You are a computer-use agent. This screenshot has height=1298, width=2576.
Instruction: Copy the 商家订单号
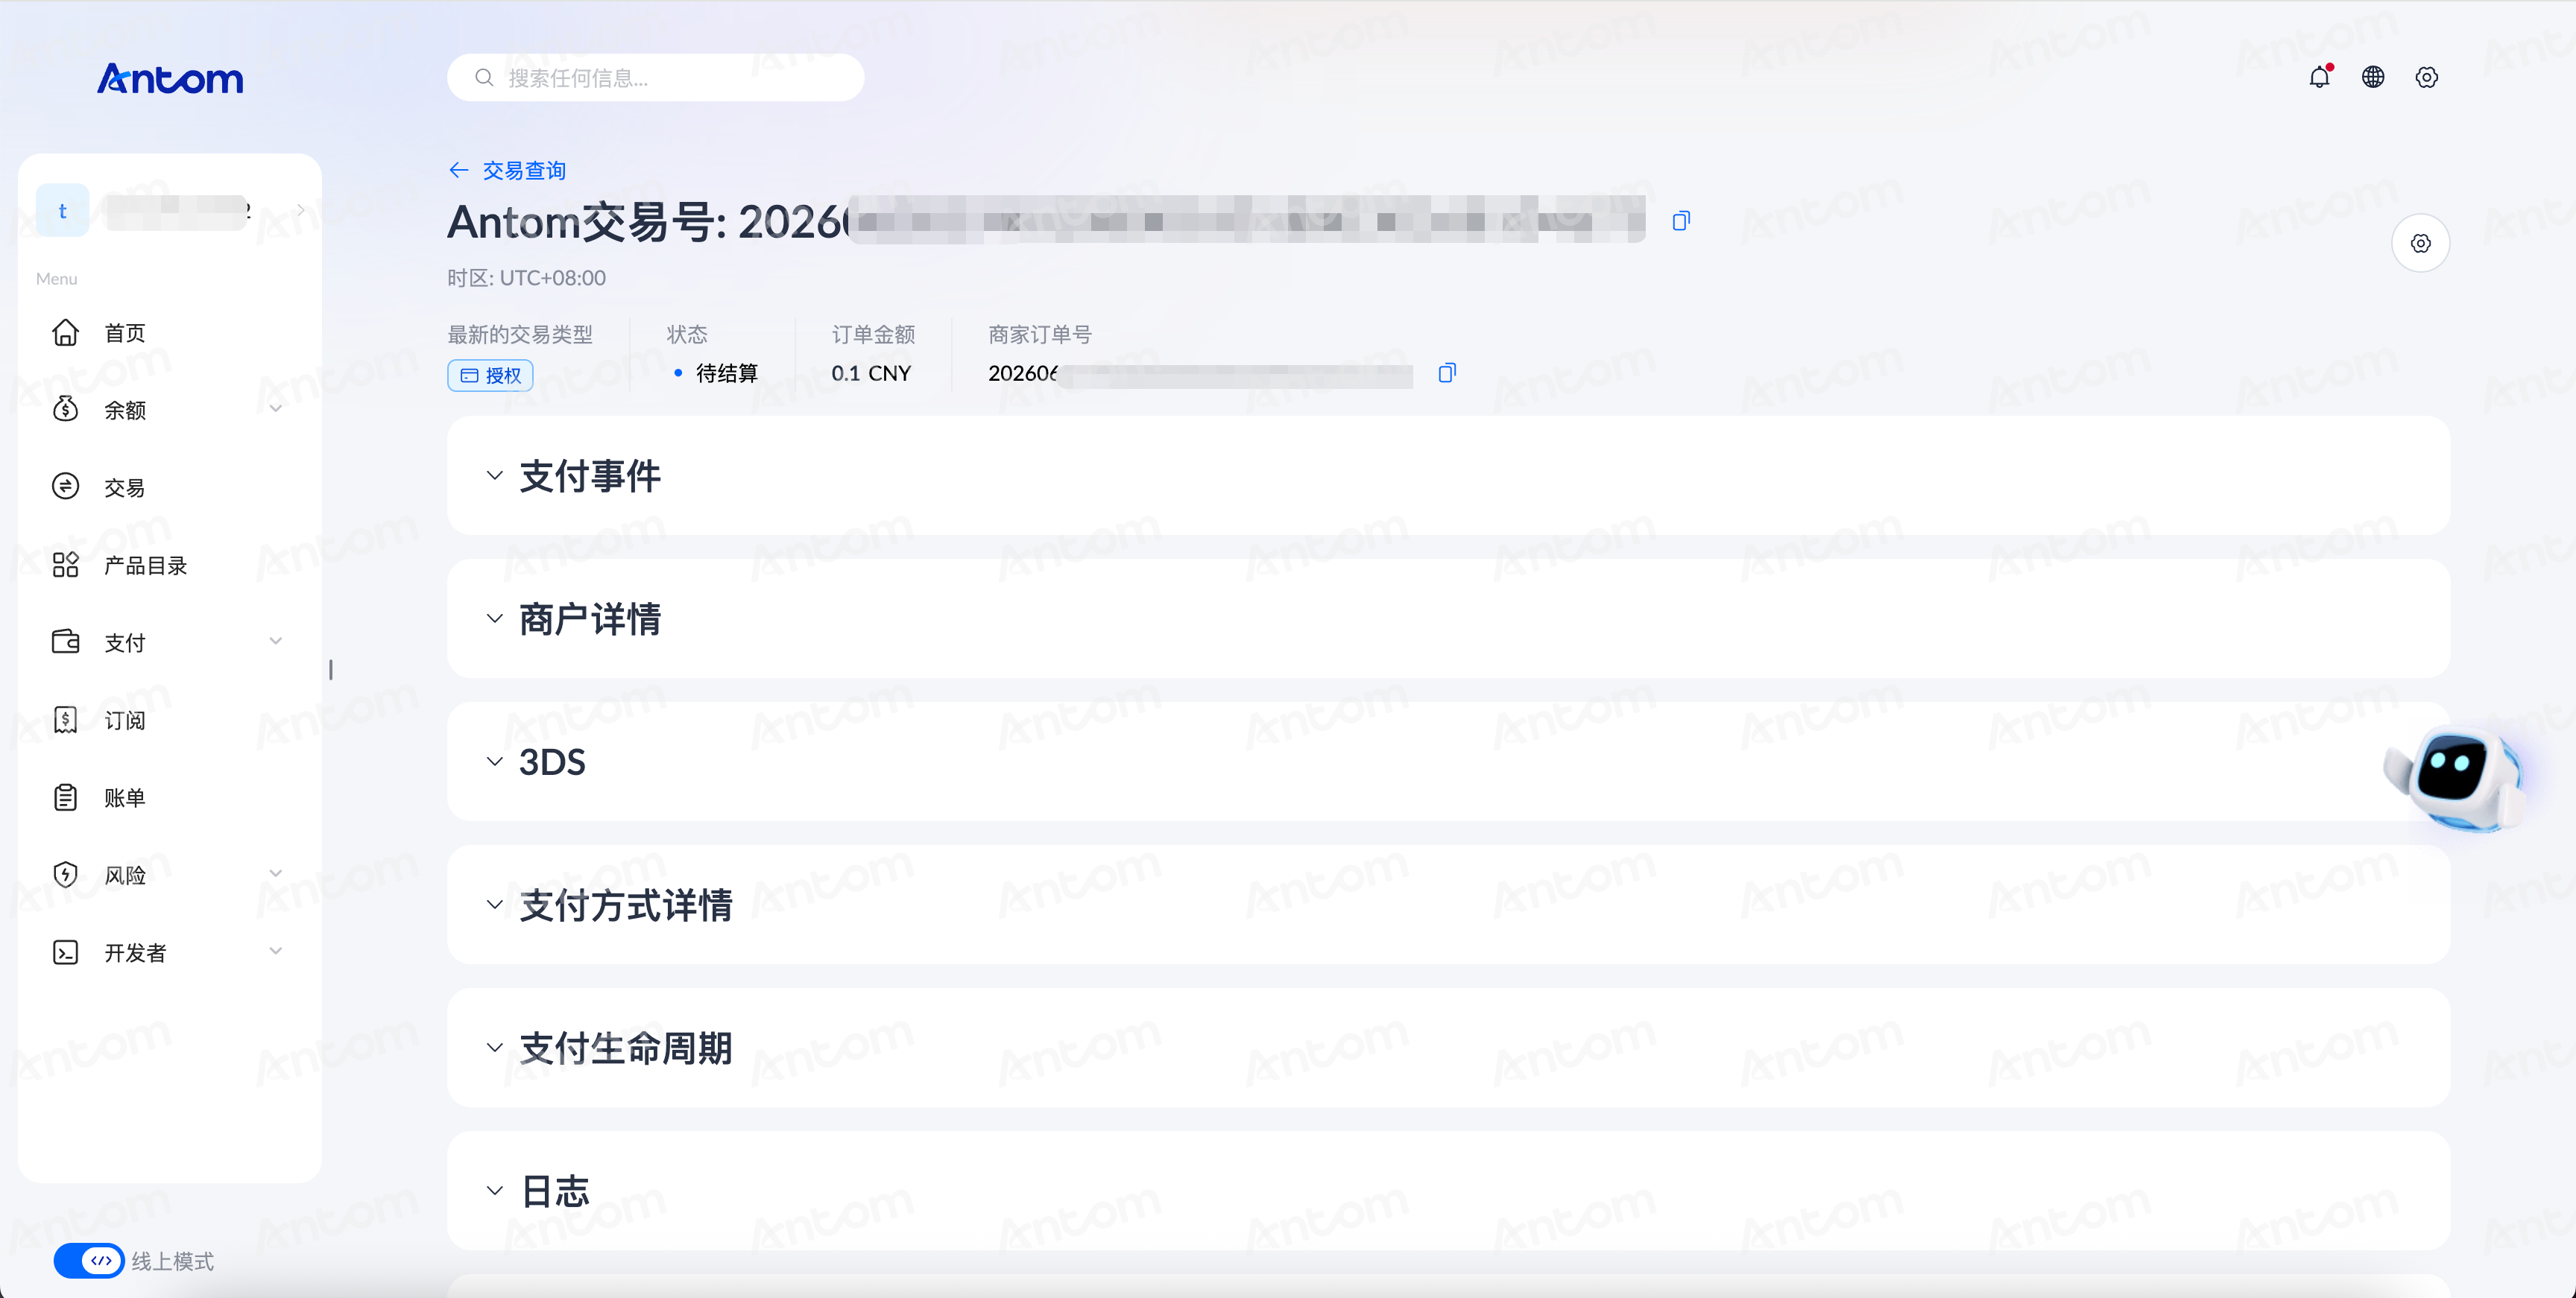[x=1447, y=373]
